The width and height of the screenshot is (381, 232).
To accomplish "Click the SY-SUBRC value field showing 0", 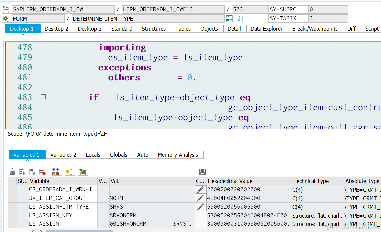I will [328, 9].
